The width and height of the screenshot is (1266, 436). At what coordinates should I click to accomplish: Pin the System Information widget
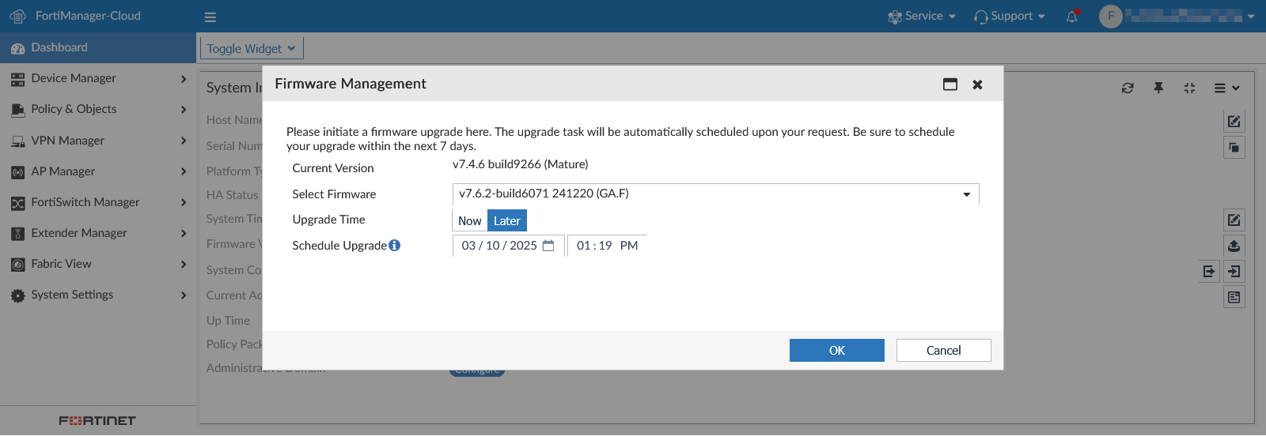[x=1158, y=88]
